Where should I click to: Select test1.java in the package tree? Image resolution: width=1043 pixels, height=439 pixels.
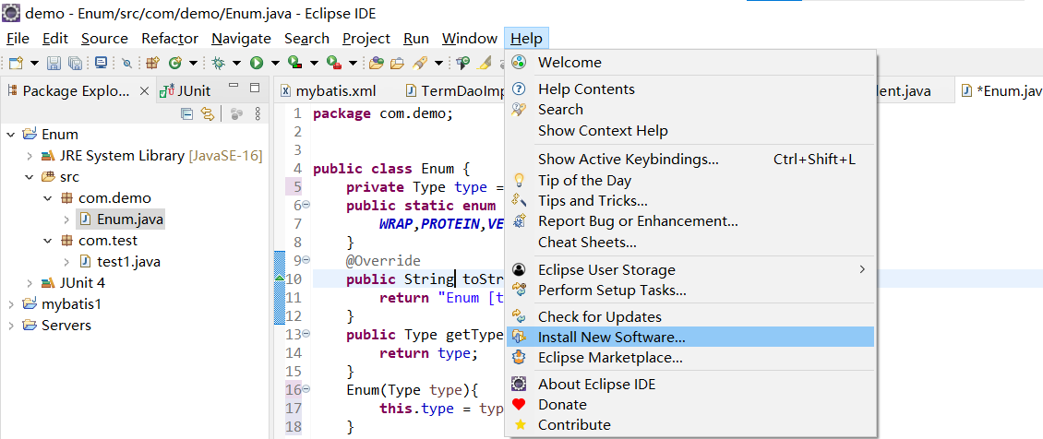127,261
